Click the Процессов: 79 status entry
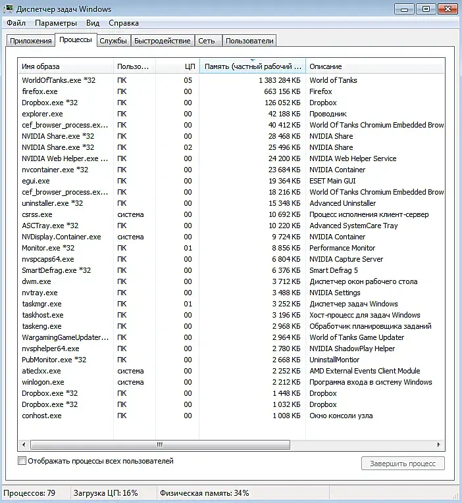 [30, 492]
